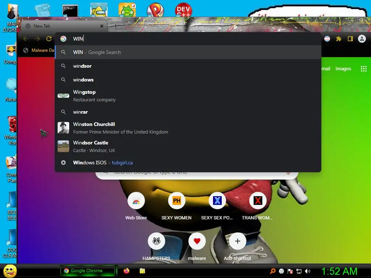Open the Images link
Viewport: 371px width, 278px height.
(343, 69)
